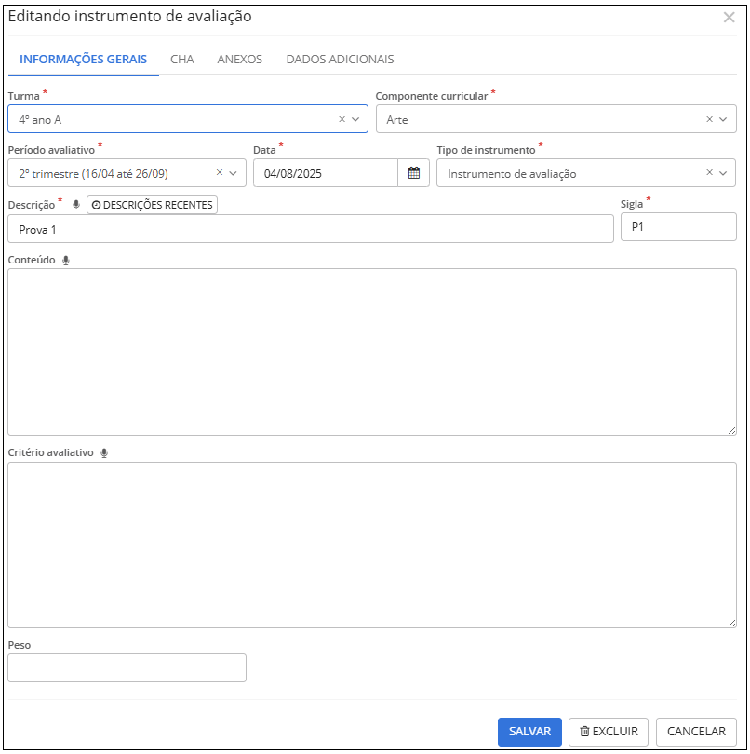Go to DADOS ADICIONAIS tab
Screen dimensions: 750x754
[340, 59]
